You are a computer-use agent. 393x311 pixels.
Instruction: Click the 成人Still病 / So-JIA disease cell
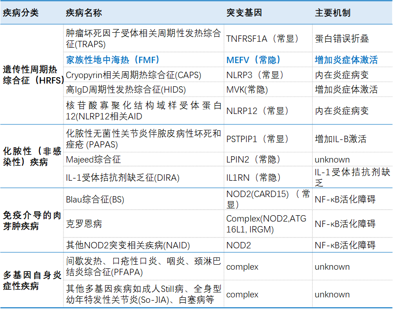(144, 294)
